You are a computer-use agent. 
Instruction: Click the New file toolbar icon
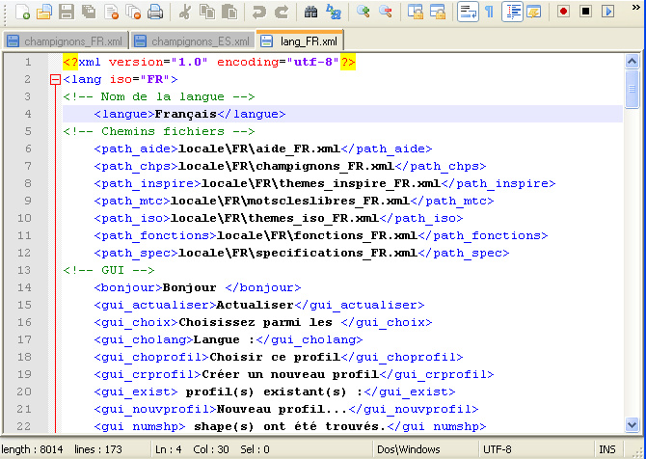pos(23,13)
